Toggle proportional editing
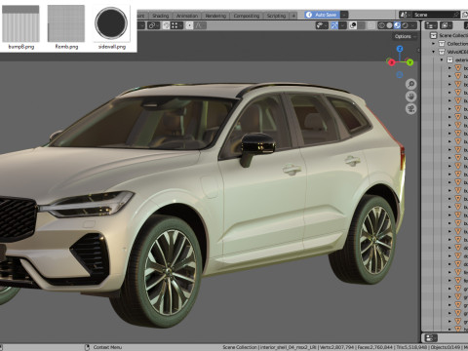Viewport: 468px width, 351px height. tap(189, 25)
